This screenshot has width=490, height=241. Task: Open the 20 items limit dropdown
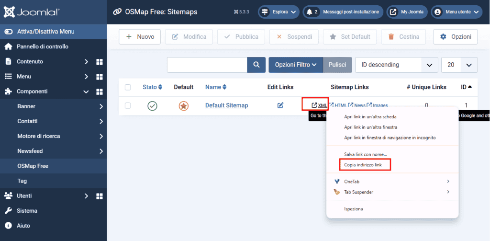459,65
